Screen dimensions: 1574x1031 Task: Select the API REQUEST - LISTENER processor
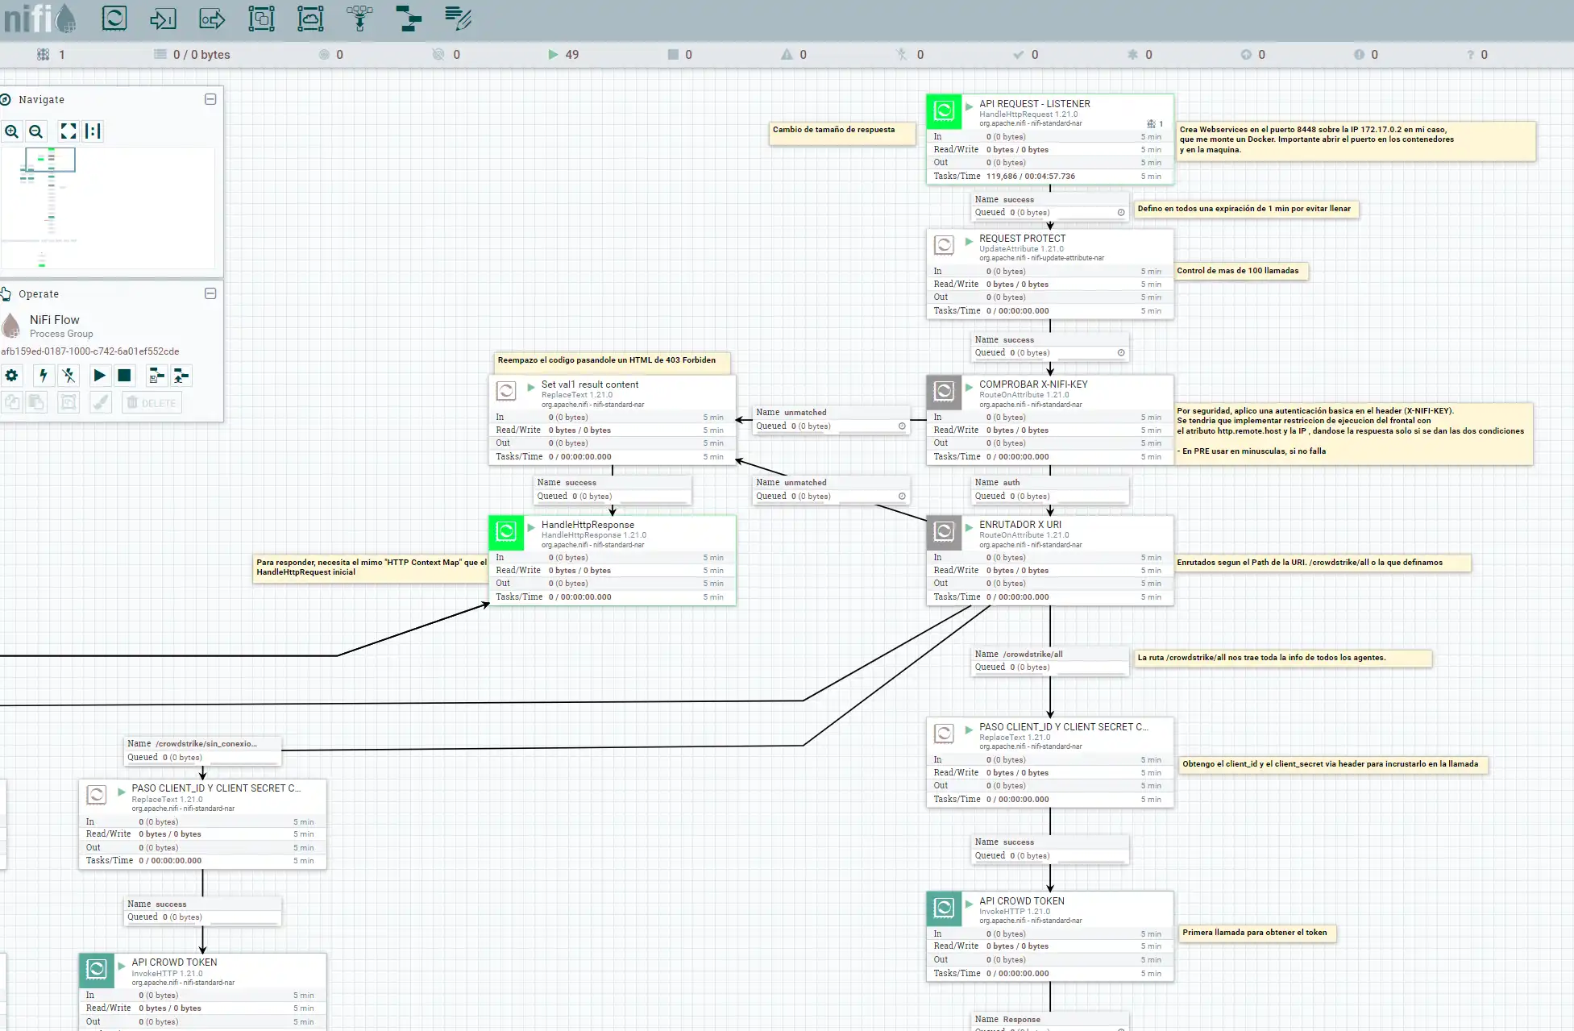pos(1049,139)
